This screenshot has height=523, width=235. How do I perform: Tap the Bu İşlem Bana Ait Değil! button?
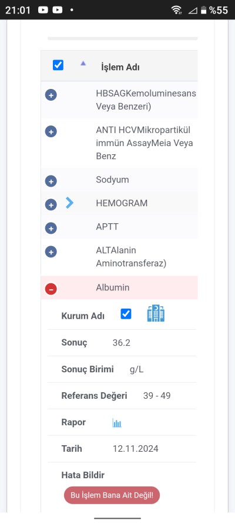pos(112,495)
